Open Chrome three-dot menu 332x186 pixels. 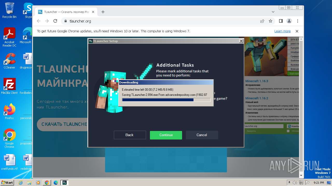coord(298,21)
